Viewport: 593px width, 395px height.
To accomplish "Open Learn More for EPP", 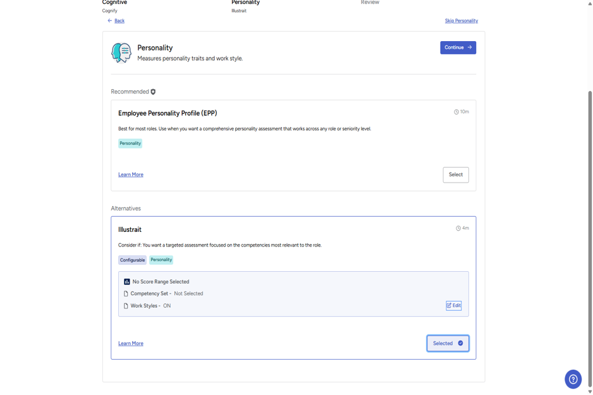I will 130,174.
